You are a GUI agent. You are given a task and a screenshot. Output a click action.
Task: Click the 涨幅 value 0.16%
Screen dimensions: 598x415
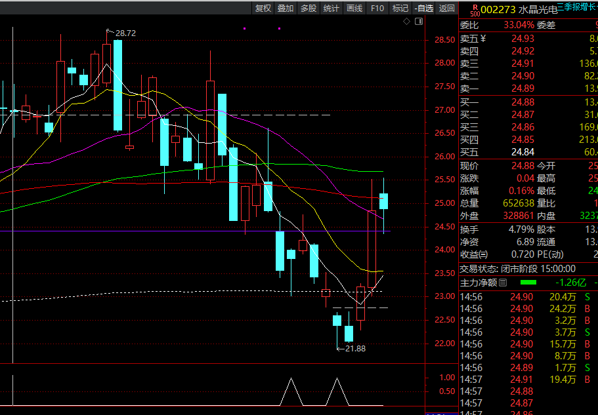522,191
